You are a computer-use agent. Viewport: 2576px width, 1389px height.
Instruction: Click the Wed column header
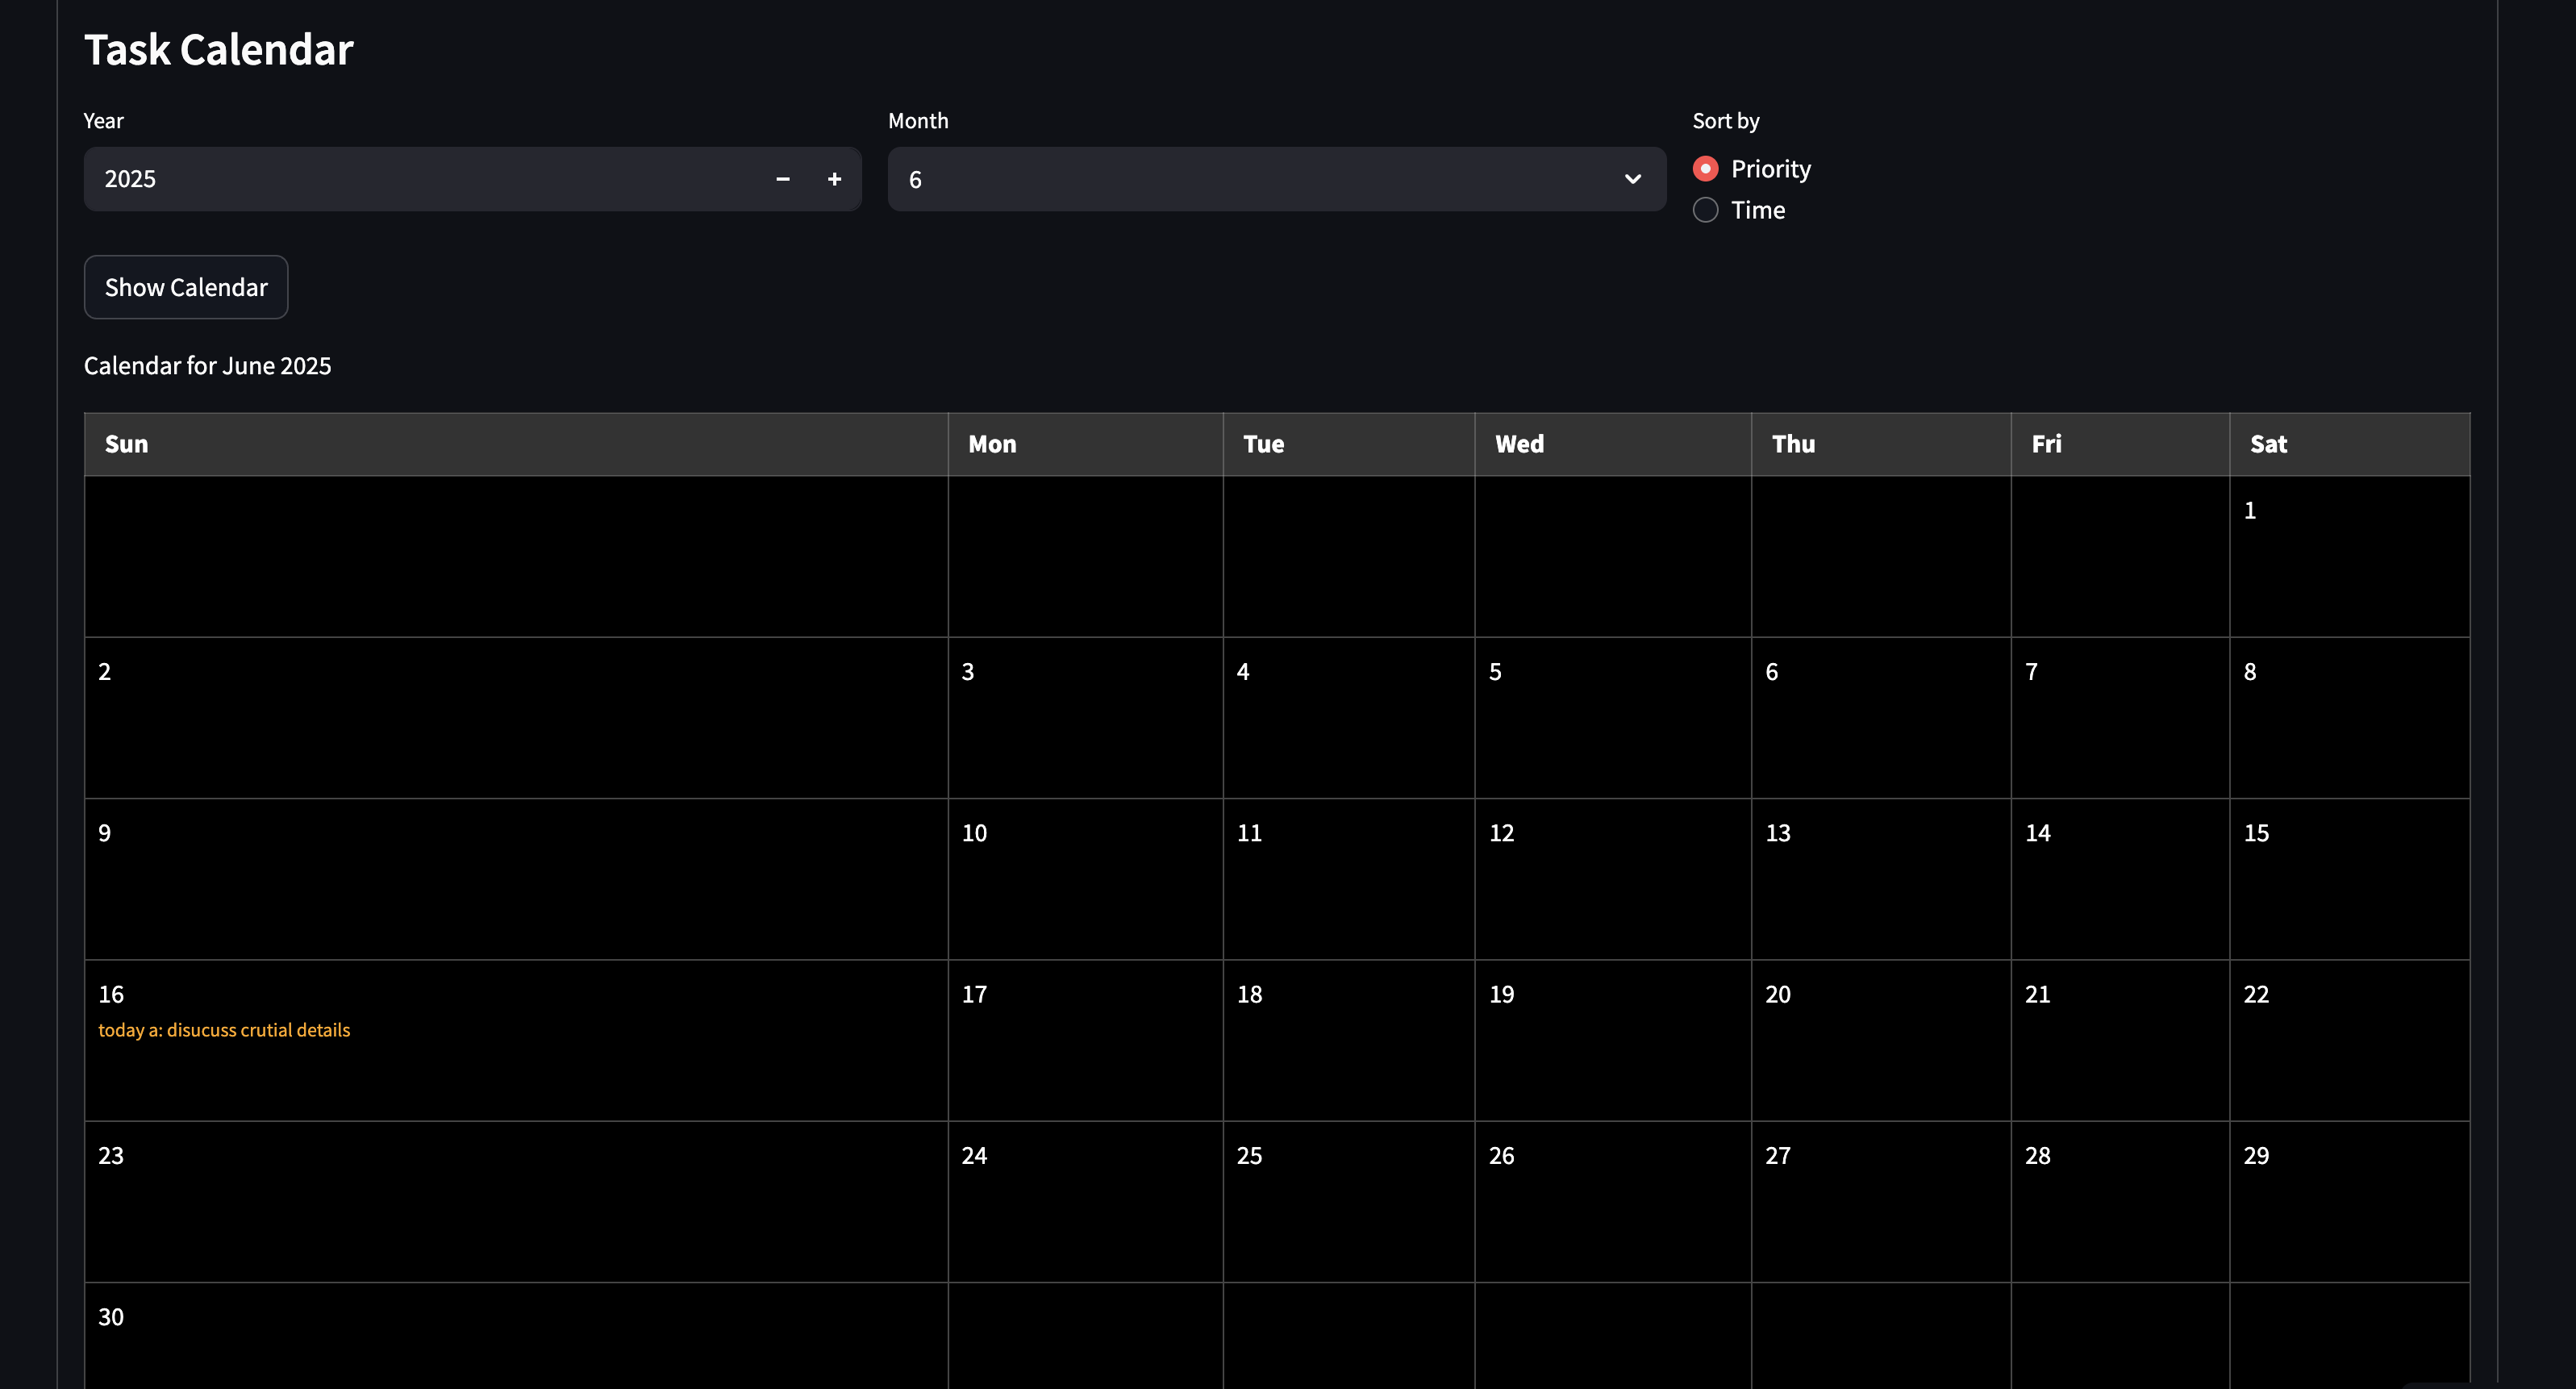(1518, 444)
